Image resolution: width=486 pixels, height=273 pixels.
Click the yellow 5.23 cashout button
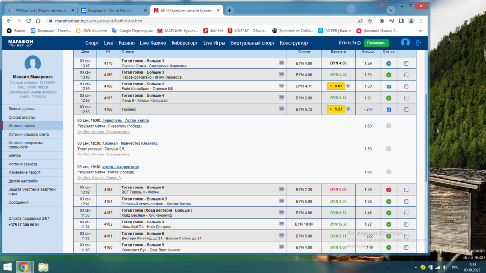(335, 109)
